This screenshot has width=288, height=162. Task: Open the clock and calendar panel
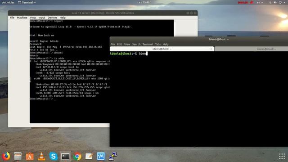pyautogui.click(x=144, y=2)
